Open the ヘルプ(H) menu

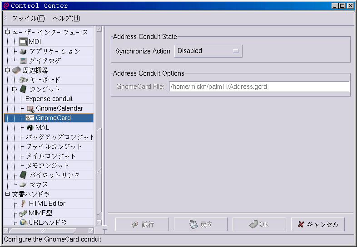click(x=66, y=18)
